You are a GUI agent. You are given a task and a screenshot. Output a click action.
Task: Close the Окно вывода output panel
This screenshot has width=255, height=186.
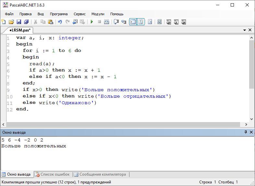(x=251, y=132)
